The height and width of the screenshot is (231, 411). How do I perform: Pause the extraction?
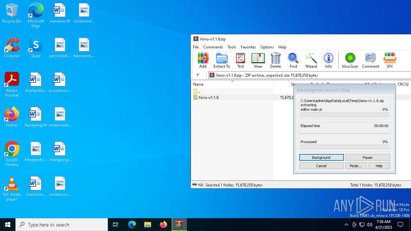click(368, 158)
